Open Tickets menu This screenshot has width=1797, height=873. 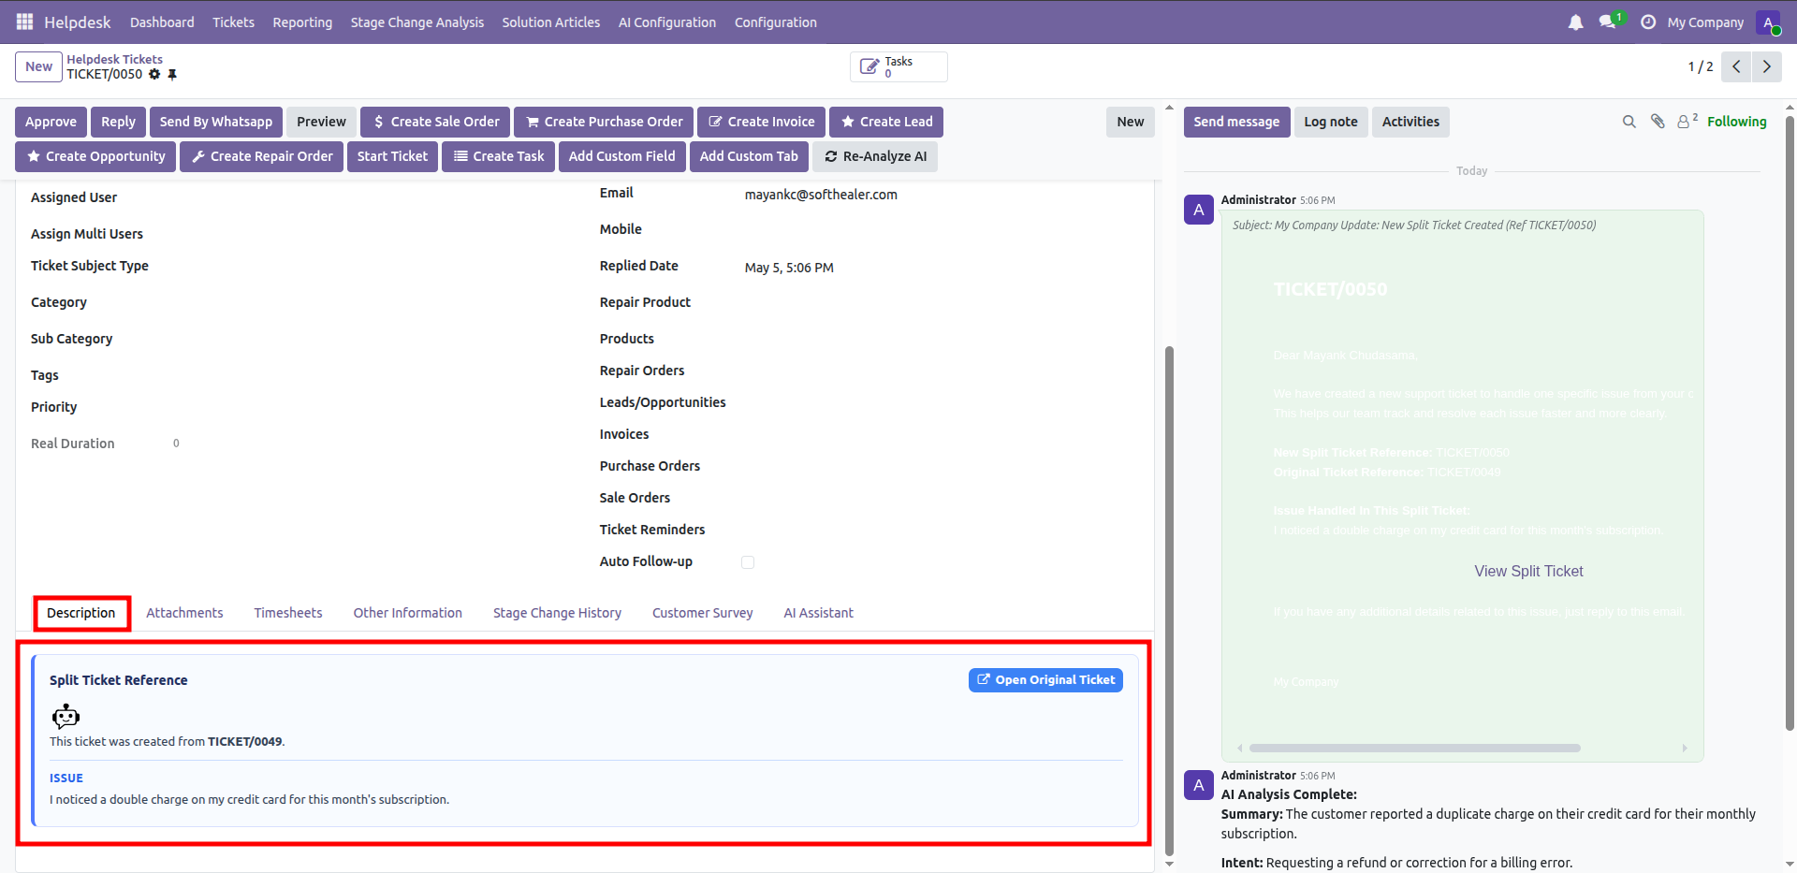(233, 22)
